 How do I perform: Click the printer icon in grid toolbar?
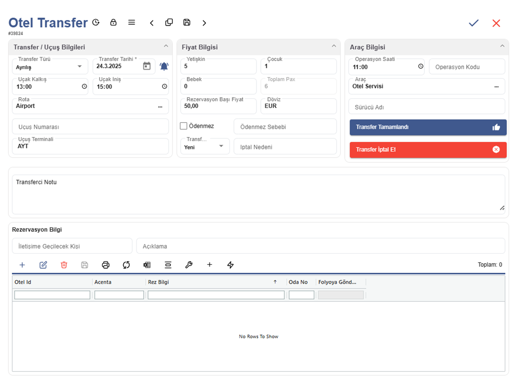106,265
